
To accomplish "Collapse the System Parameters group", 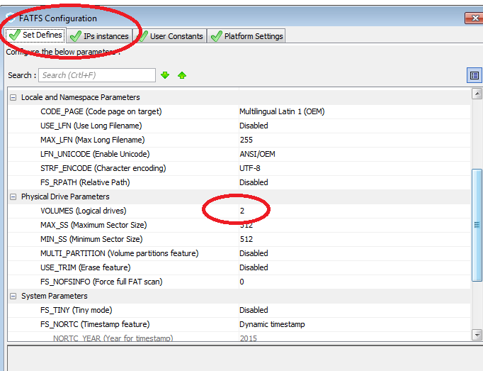I will [x=13, y=297].
